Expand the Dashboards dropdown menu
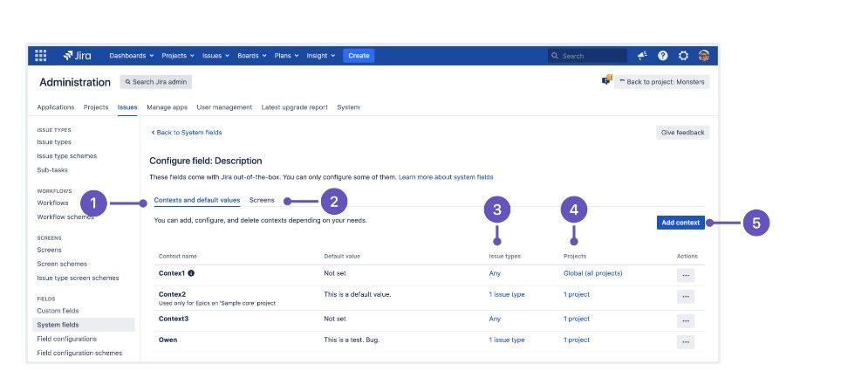The height and width of the screenshot is (378, 841). point(132,55)
